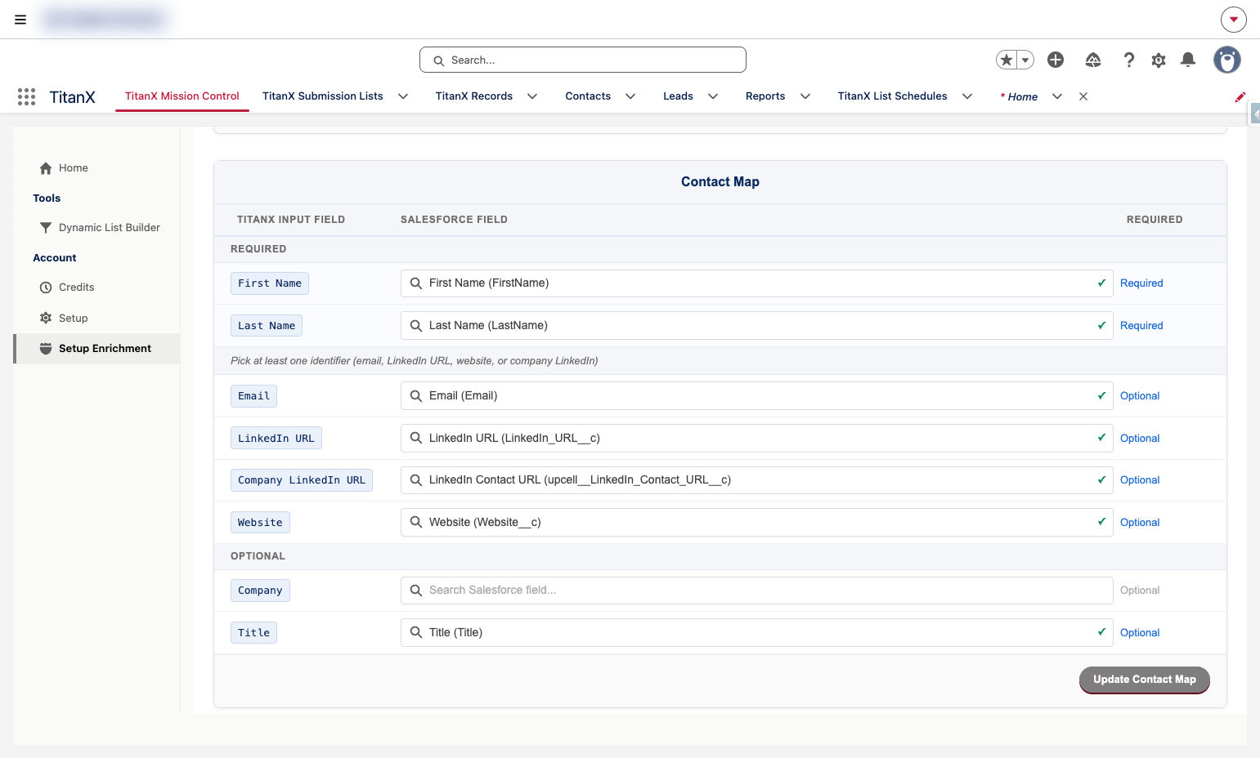Click the Home icon in sidebar
The width and height of the screenshot is (1260, 758).
coord(46,168)
